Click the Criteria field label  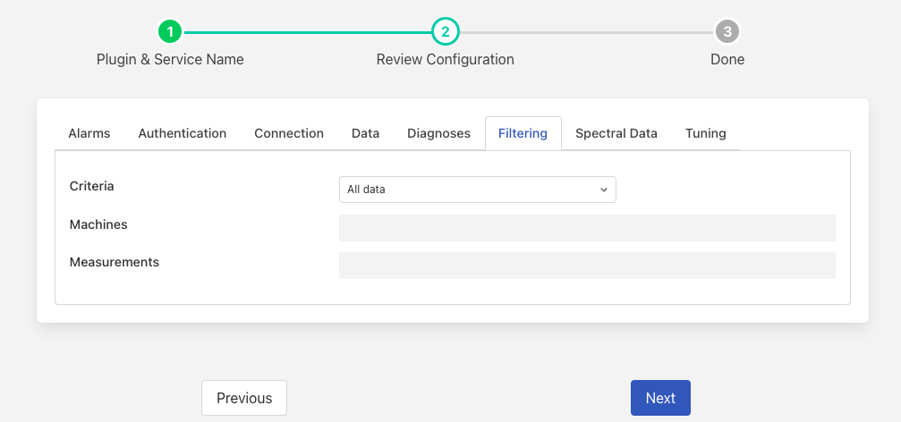92,187
